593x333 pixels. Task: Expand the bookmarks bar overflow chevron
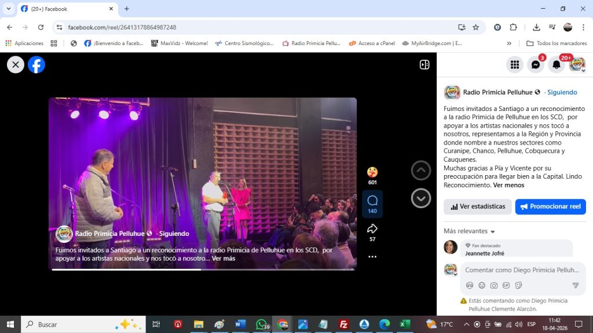coord(509,43)
